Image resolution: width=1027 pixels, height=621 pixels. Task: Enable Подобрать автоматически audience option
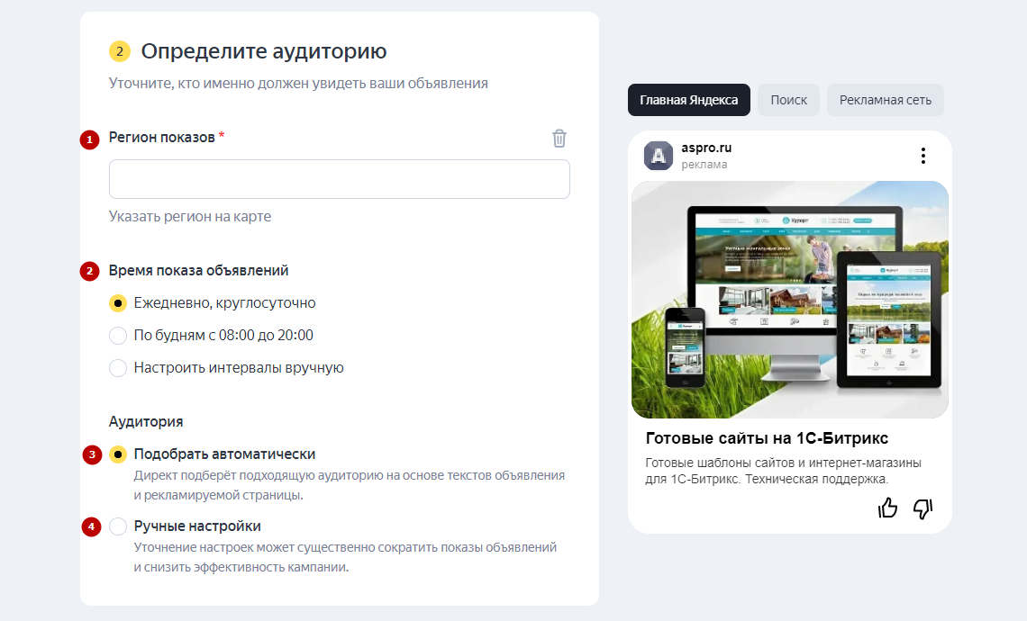(x=118, y=454)
